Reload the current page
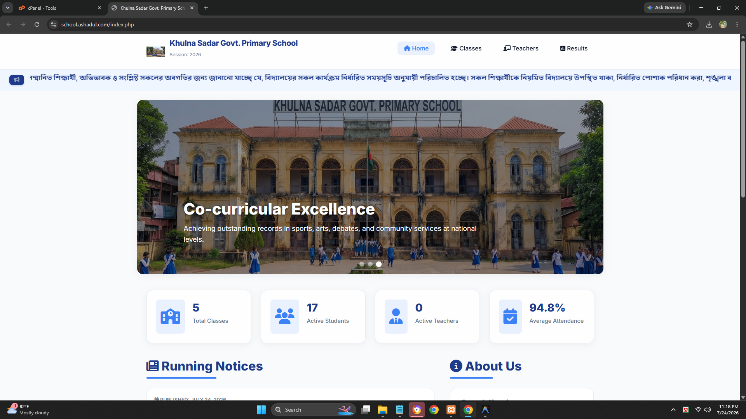The height and width of the screenshot is (419, 746). [x=37, y=24]
